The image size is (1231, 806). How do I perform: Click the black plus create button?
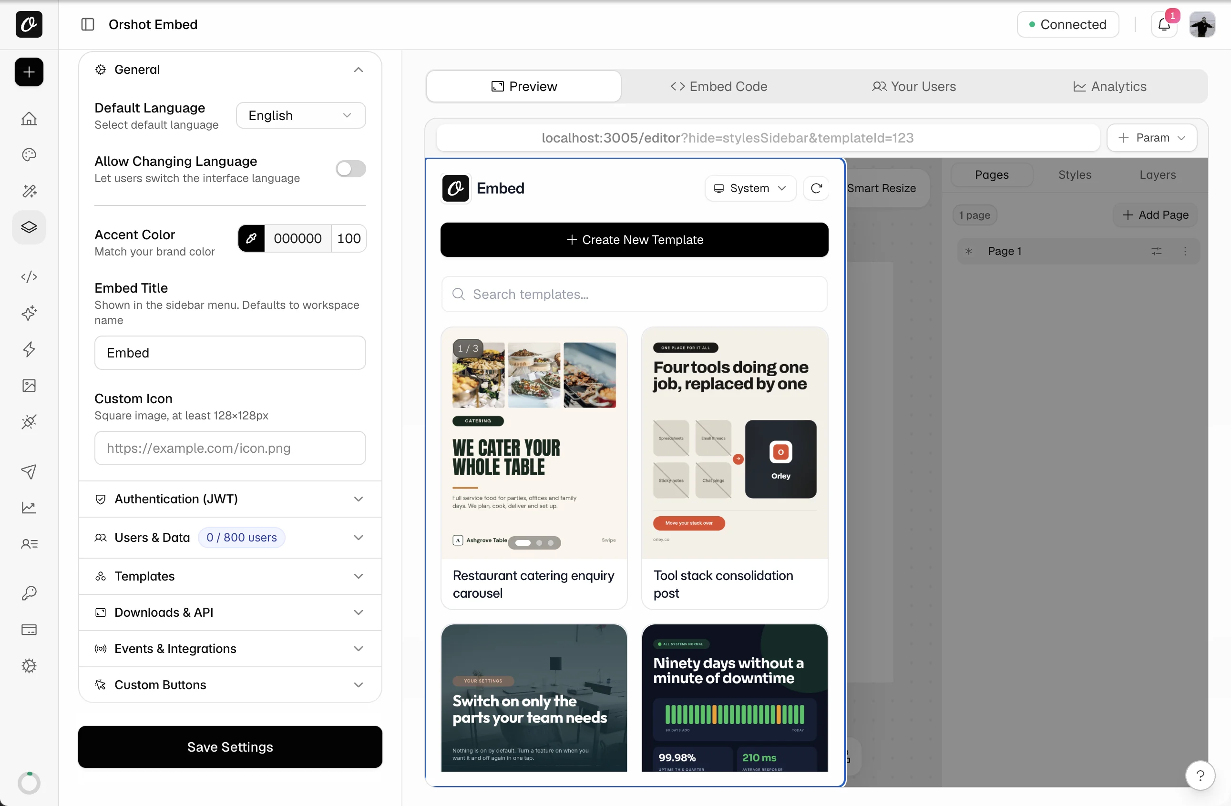click(x=29, y=72)
